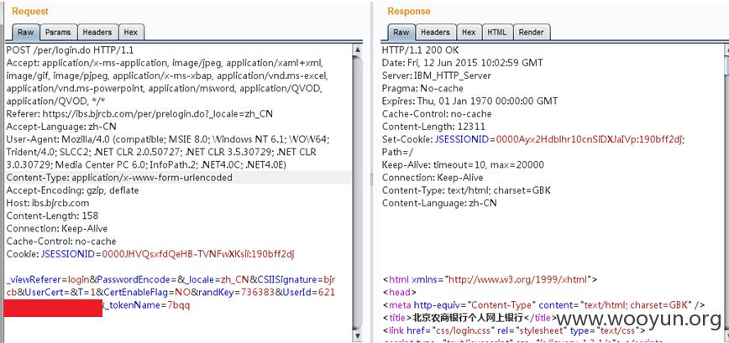Open the Request Raw tab

25,33
